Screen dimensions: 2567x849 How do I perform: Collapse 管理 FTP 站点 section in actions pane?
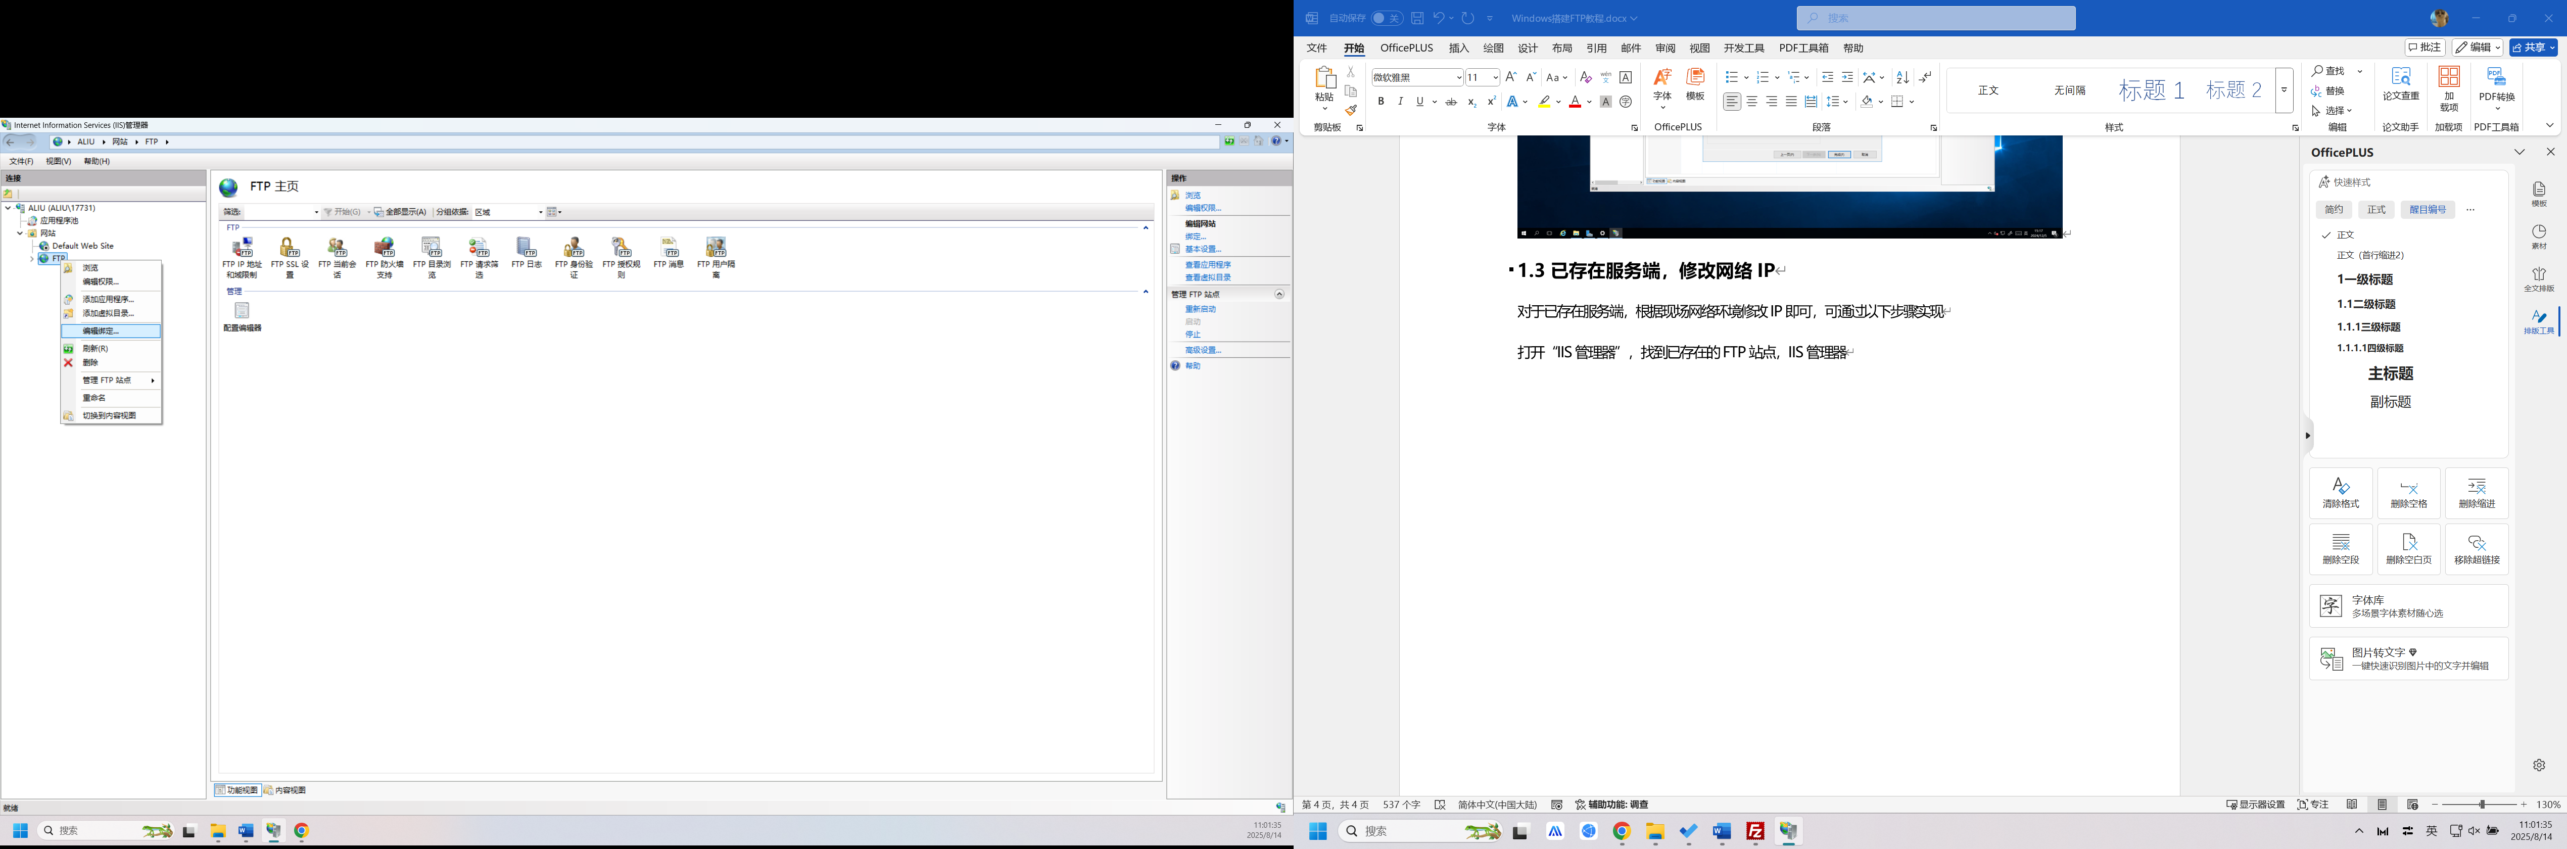click(x=1279, y=295)
